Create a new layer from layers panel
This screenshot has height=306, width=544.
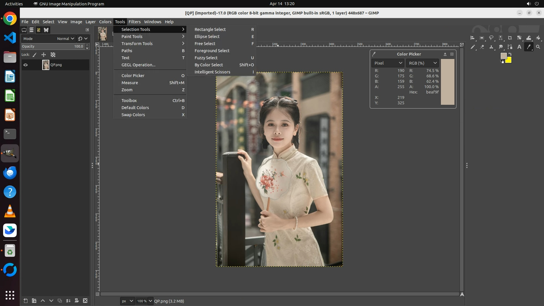[25, 301]
